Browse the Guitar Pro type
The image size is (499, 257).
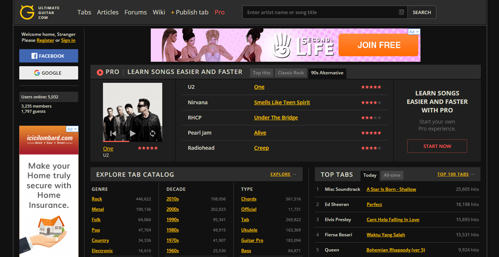coord(252,241)
